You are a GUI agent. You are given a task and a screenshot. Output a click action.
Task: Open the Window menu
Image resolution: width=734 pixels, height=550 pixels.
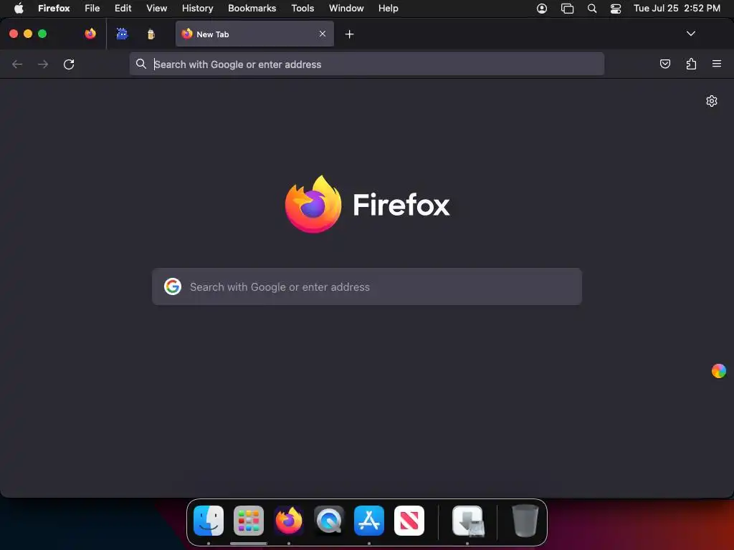pos(346,9)
